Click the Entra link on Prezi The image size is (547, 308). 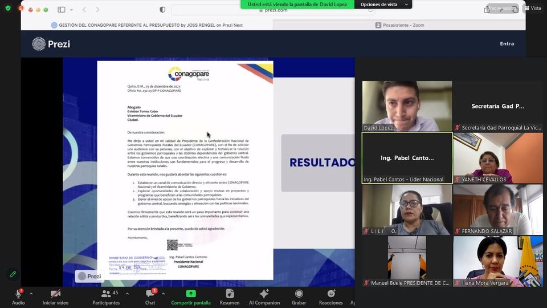click(x=507, y=44)
